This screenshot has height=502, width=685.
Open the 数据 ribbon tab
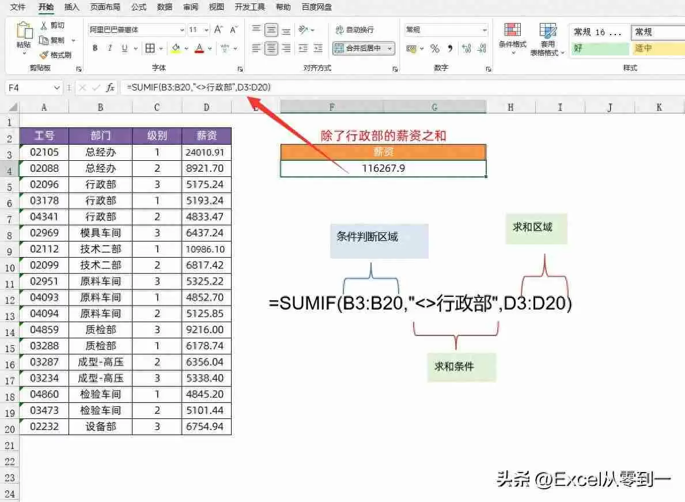pyautogui.click(x=164, y=7)
